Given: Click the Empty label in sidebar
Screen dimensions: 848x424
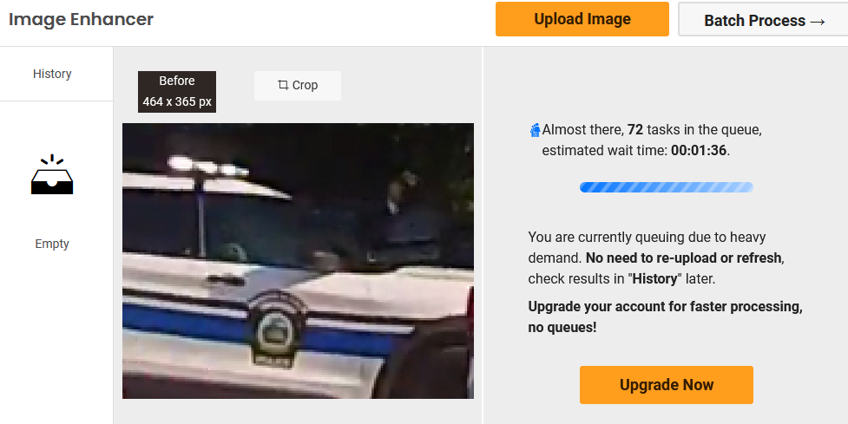Looking at the screenshot, I should (x=52, y=244).
